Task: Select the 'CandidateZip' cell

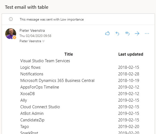Action: (x=32, y=120)
